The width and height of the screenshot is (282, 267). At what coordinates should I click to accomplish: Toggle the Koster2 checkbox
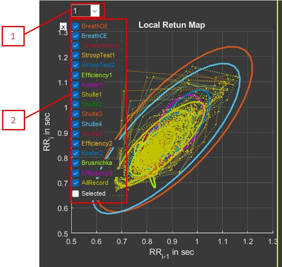tap(75, 153)
